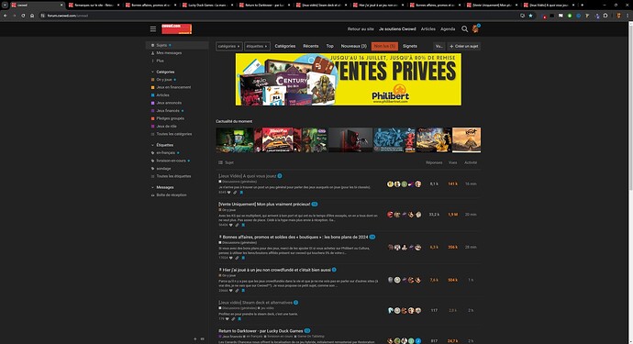Open the On y joue category

(163, 80)
